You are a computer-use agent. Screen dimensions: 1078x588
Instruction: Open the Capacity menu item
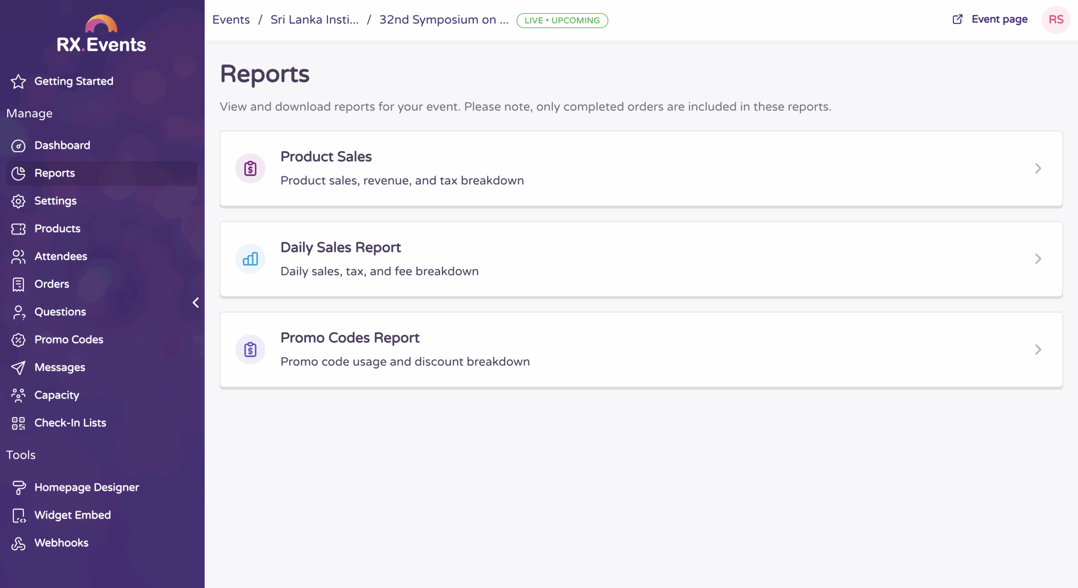click(56, 395)
